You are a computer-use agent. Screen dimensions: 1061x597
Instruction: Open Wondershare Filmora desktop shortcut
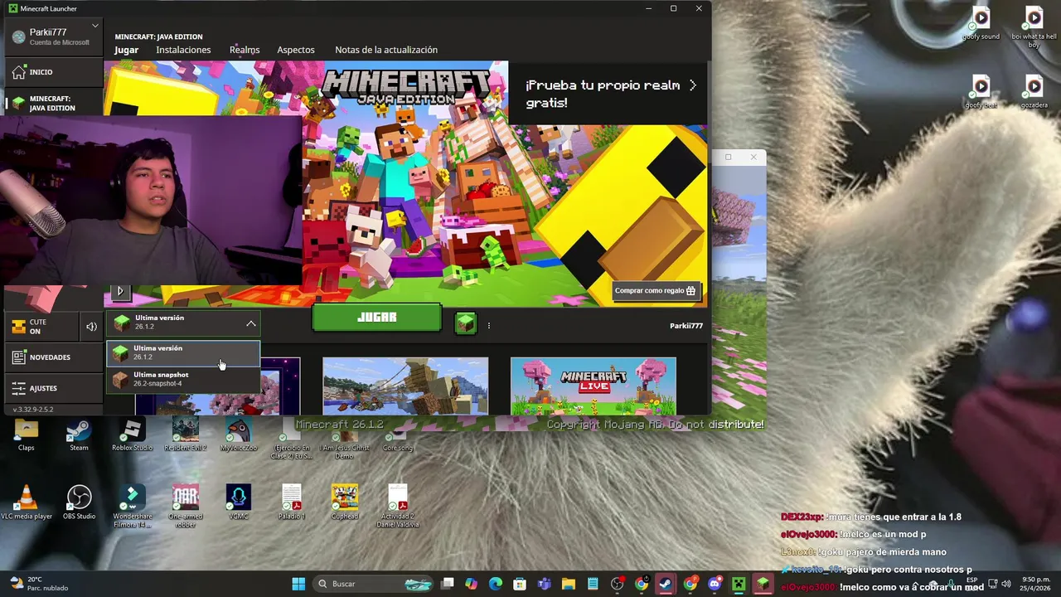tap(132, 506)
